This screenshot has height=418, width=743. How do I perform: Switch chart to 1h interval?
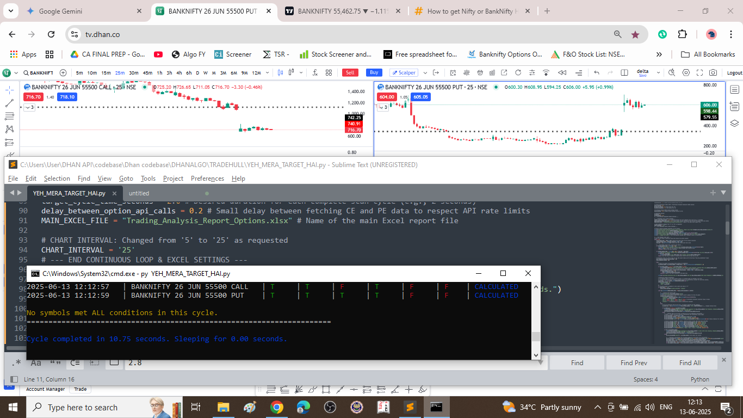coord(159,73)
